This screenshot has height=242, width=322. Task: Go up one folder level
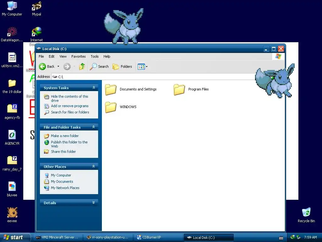coord(82,66)
